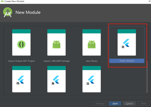Go to the Next wizard step
151x107 pixels.
115,103
